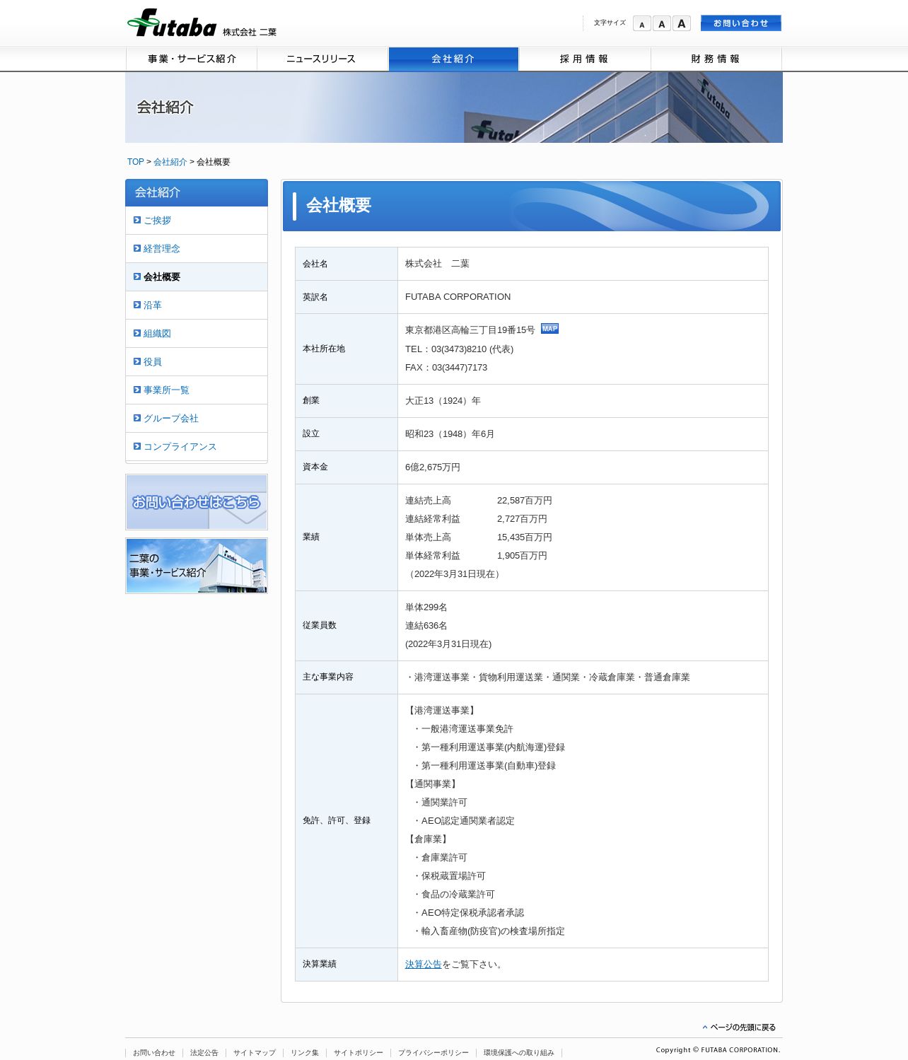Click the arrow icon next to 経営理念
This screenshot has height=1060, width=908.
pyautogui.click(x=137, y=248)
